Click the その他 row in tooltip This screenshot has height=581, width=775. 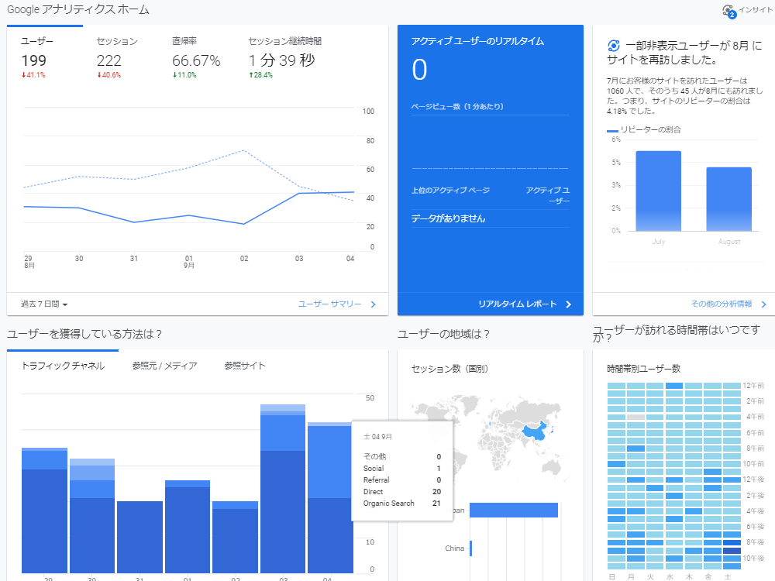(401, 456)
